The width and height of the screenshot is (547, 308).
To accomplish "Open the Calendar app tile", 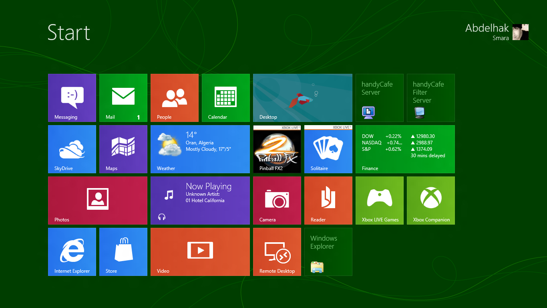I will 226,98.
